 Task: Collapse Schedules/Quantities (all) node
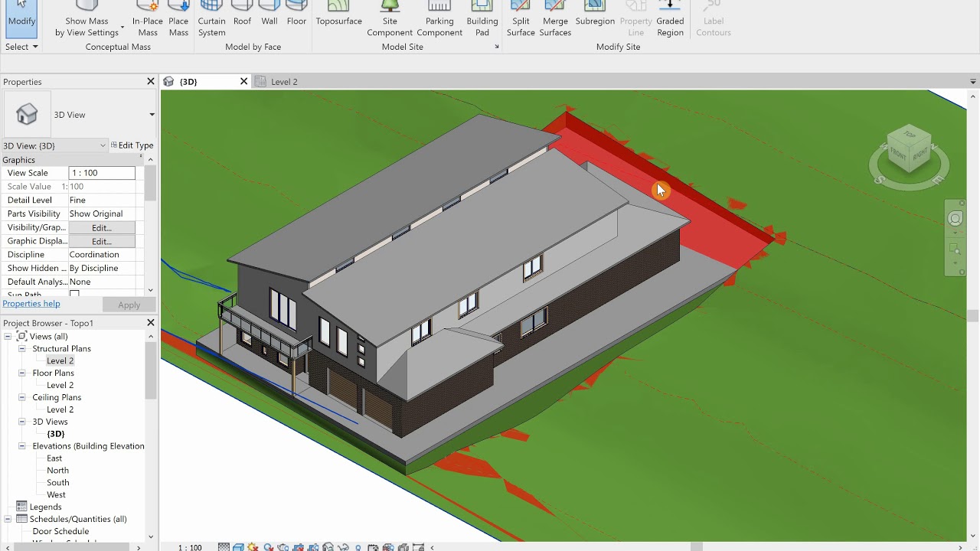point(8,519)
